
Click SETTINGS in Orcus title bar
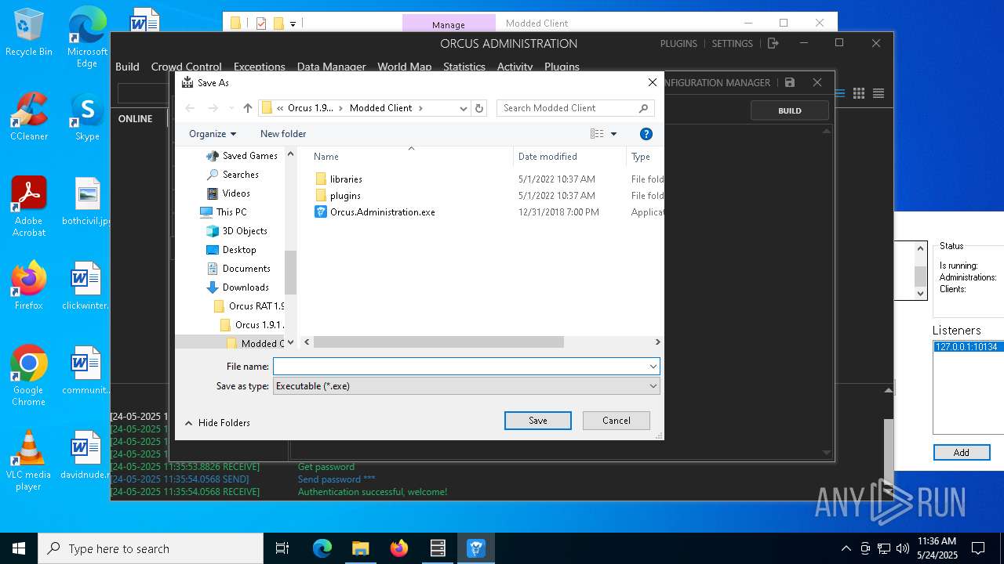coord(732,44)
